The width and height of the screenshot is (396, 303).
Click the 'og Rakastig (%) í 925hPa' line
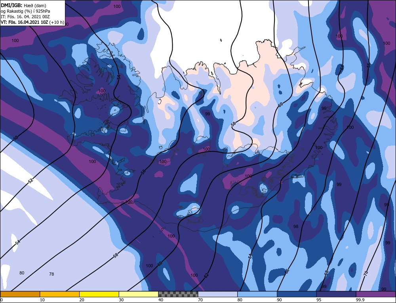(25, 11)
